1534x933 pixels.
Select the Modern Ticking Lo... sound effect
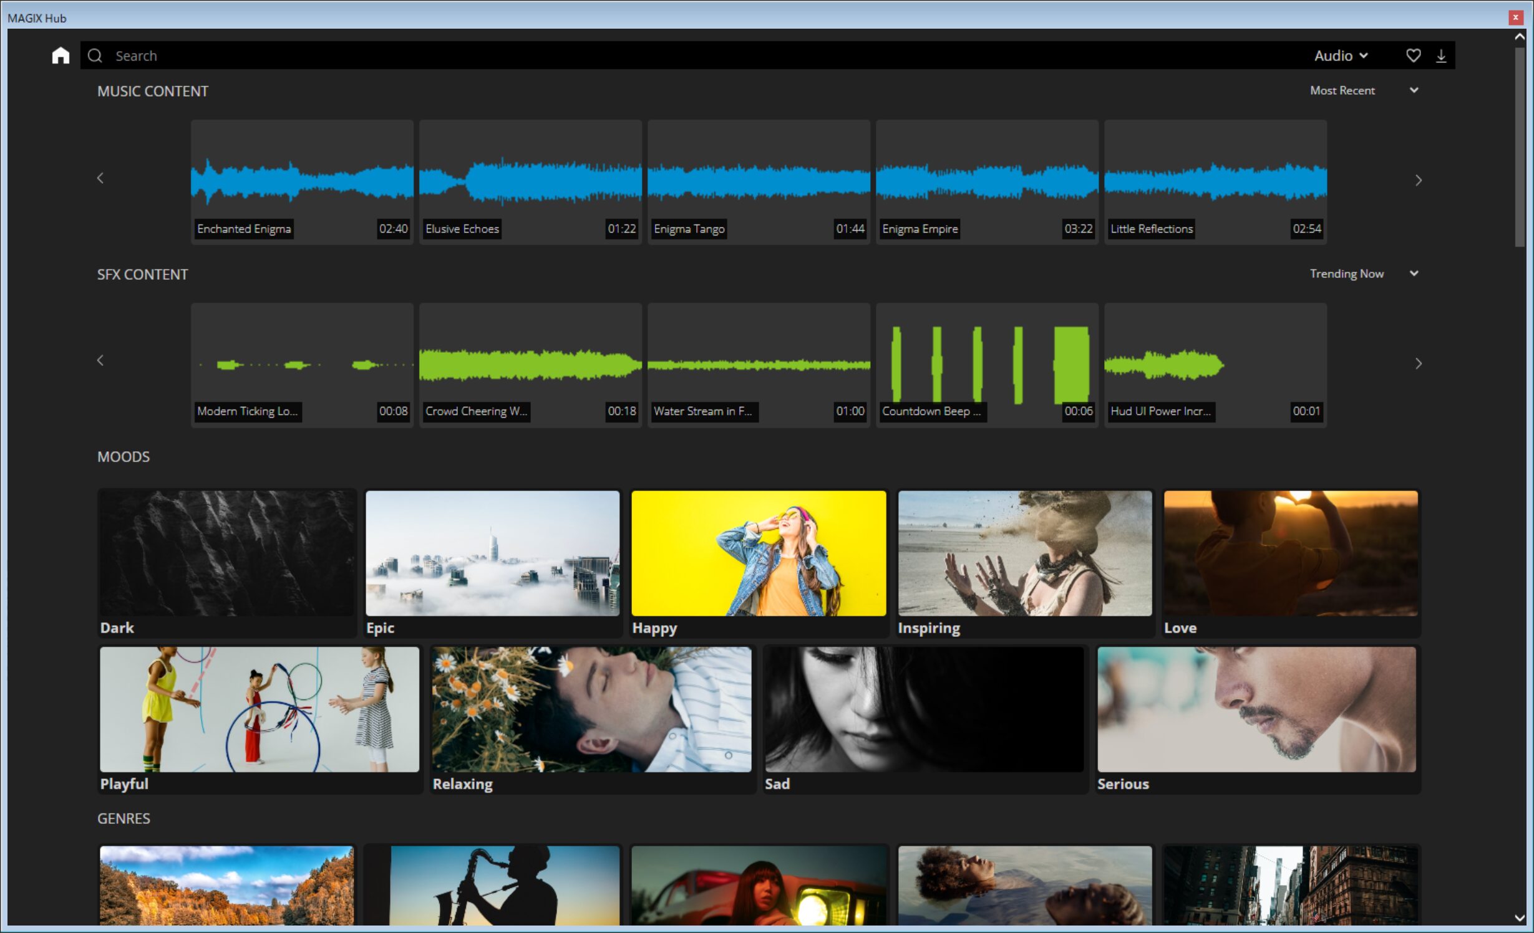(x=302, y=365)
